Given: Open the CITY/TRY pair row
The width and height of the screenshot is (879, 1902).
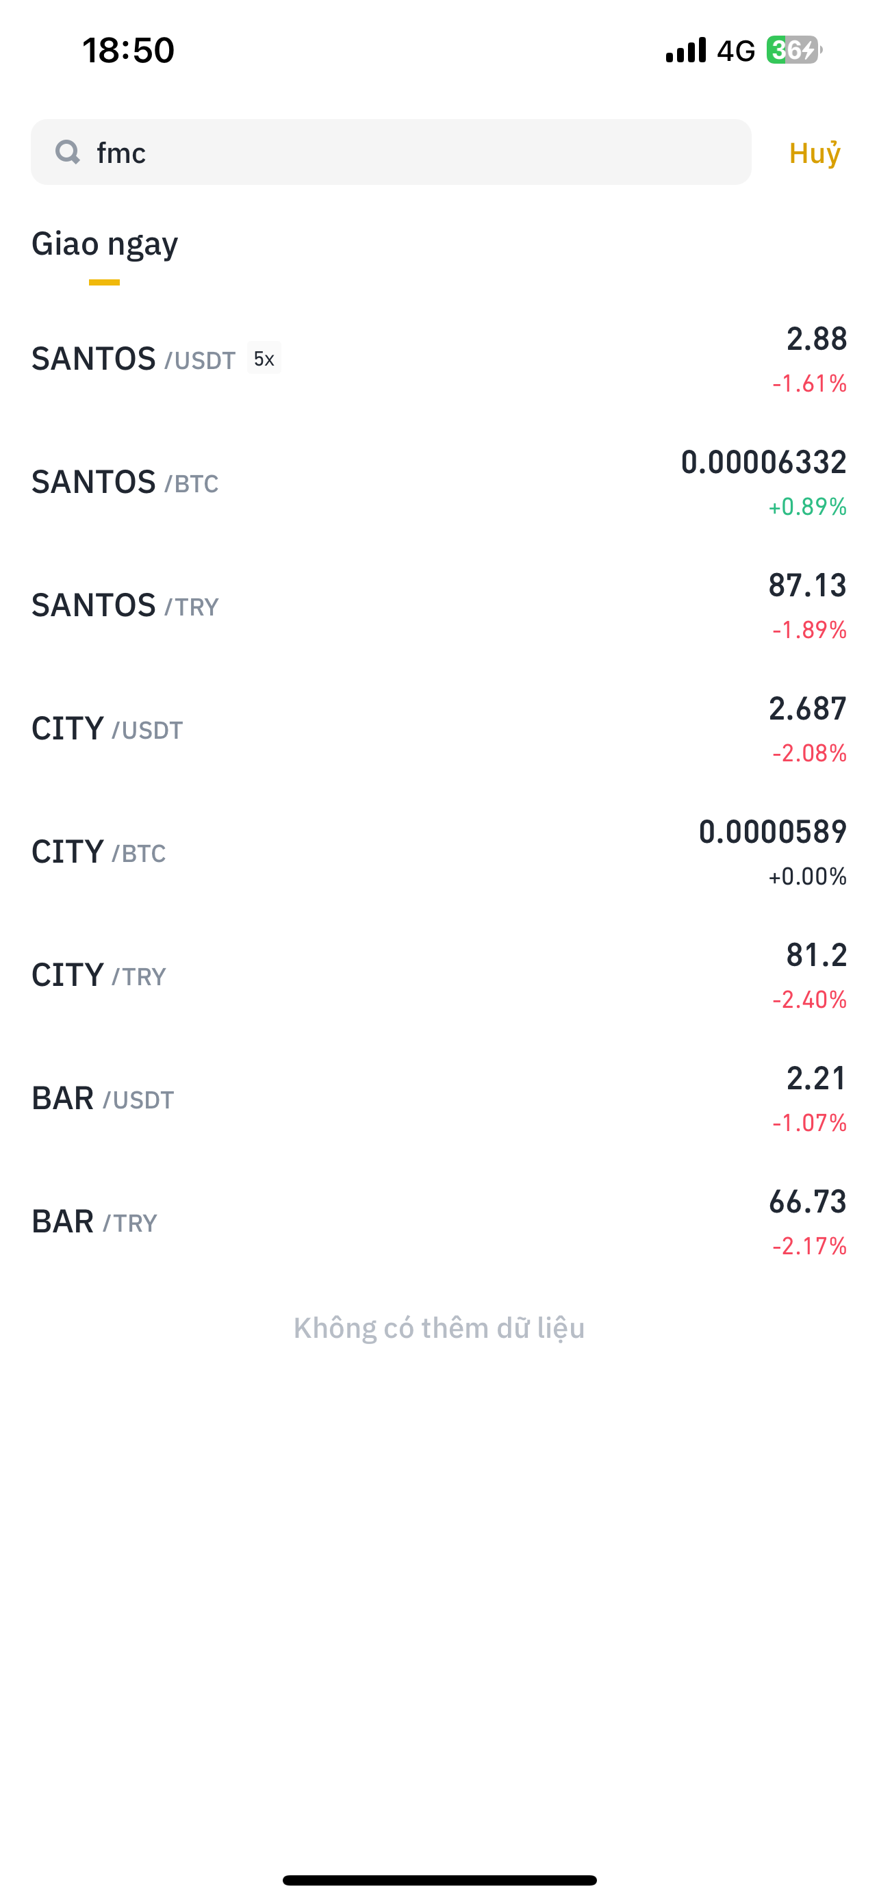Looking at the screenshot, I should pyautogui.click(x=439, y=976).
